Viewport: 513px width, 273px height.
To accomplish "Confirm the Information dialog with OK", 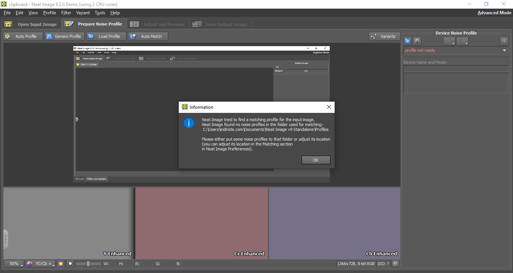I will point(316,160).
